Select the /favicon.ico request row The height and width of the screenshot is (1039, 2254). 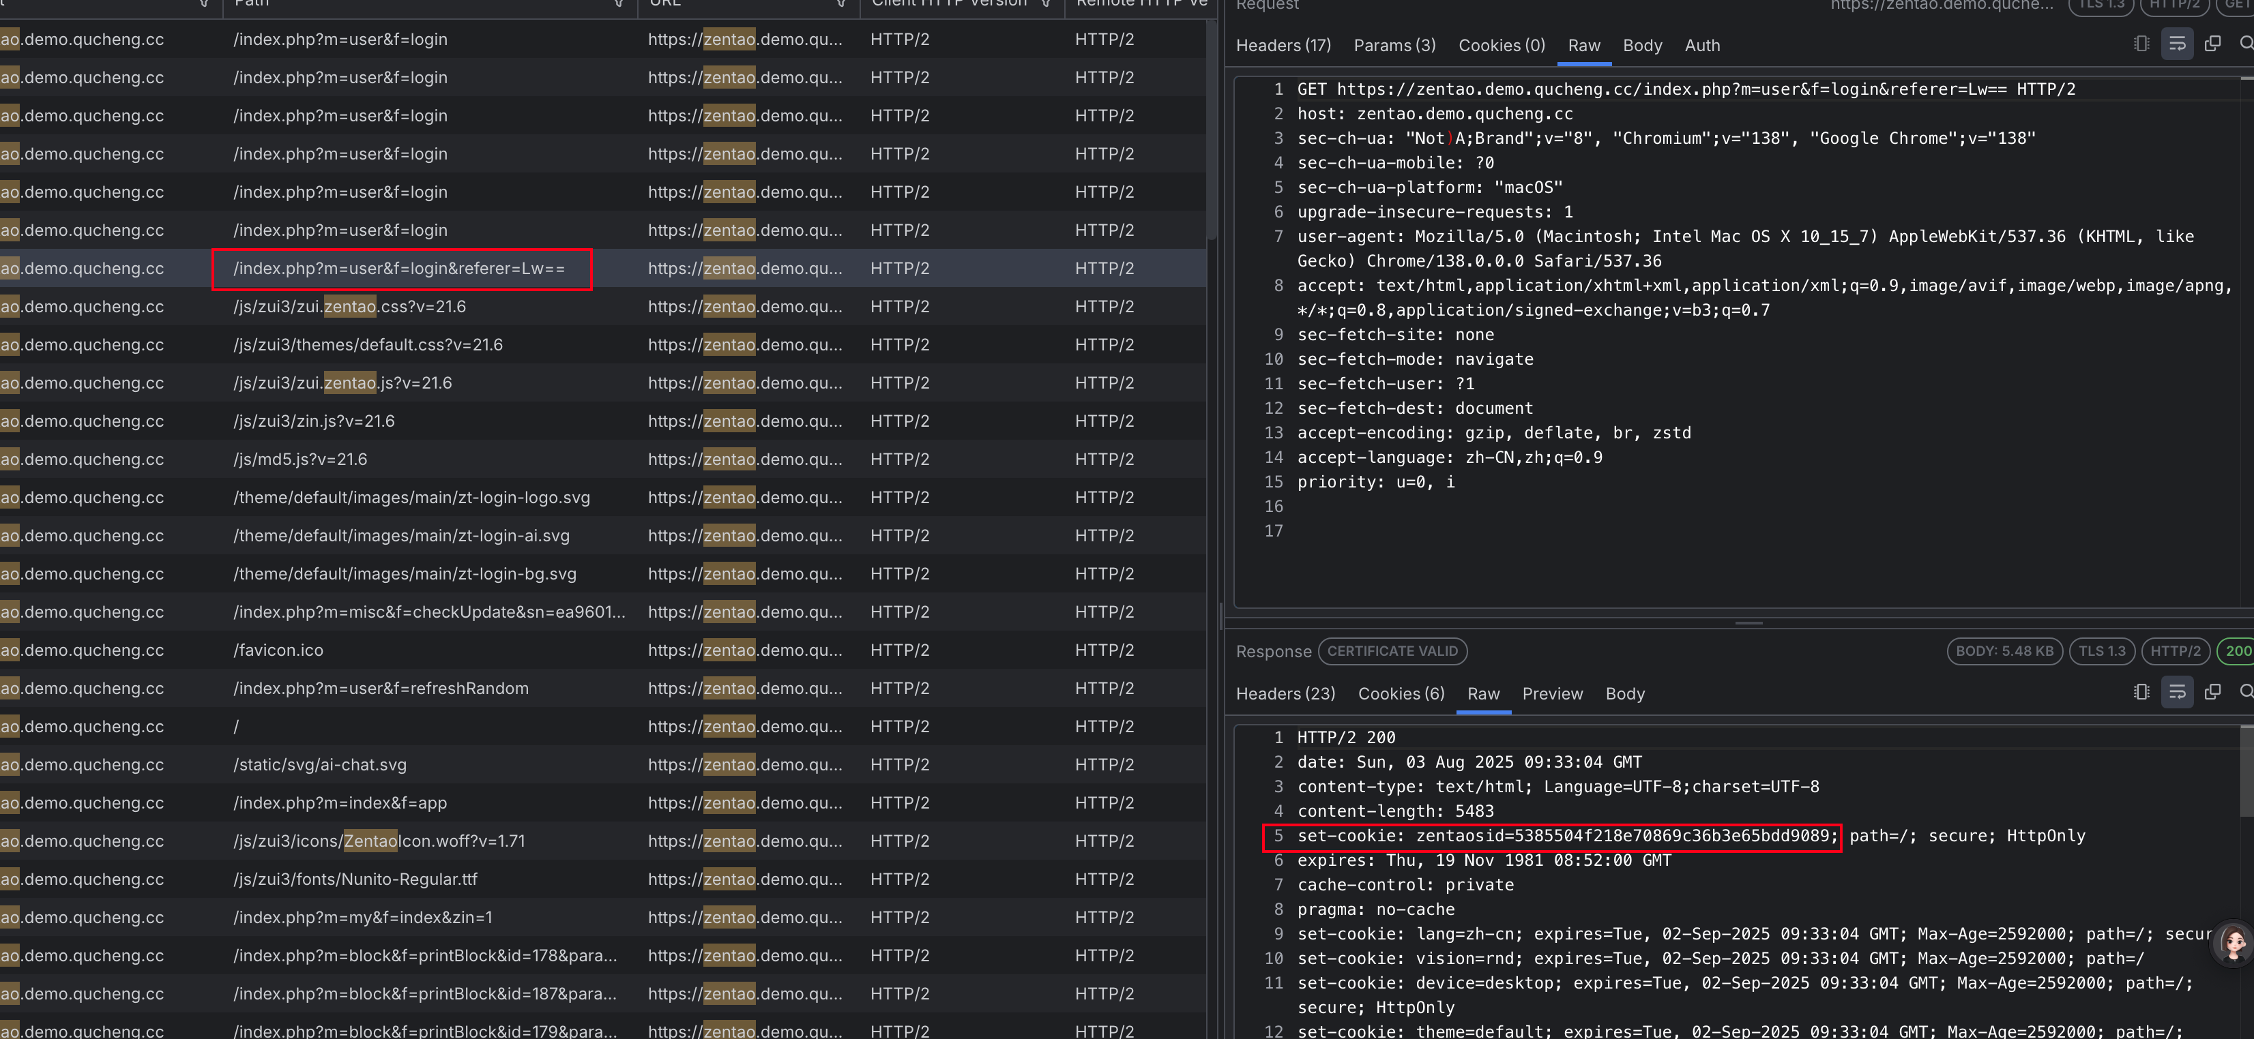click(278, 650)
